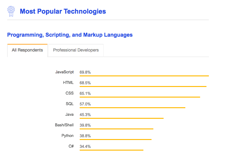Screen dimensions: 230x153
Task: Click the CSS 65.1% bar
Action: [x=140, y=97]
